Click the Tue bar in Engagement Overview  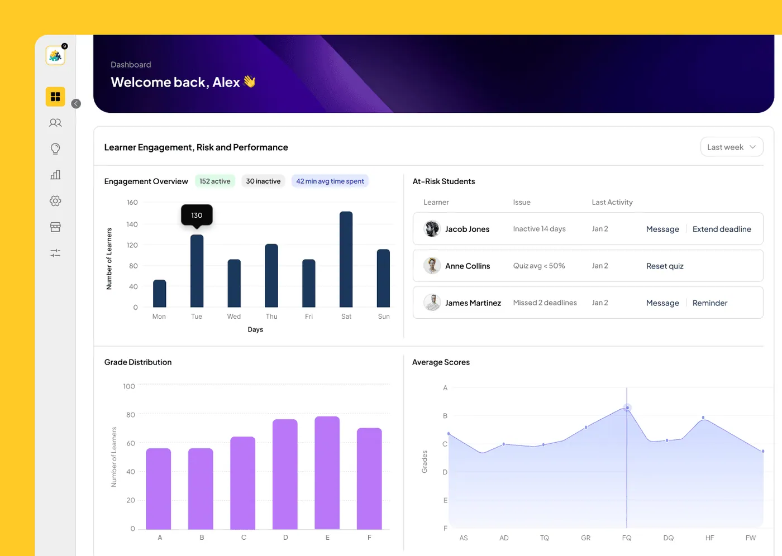(197, 271)
